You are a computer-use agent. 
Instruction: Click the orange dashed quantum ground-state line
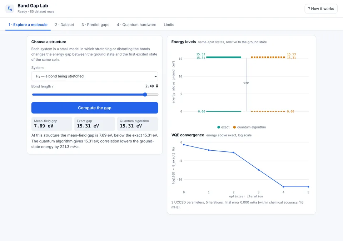[x=268, y=111]
